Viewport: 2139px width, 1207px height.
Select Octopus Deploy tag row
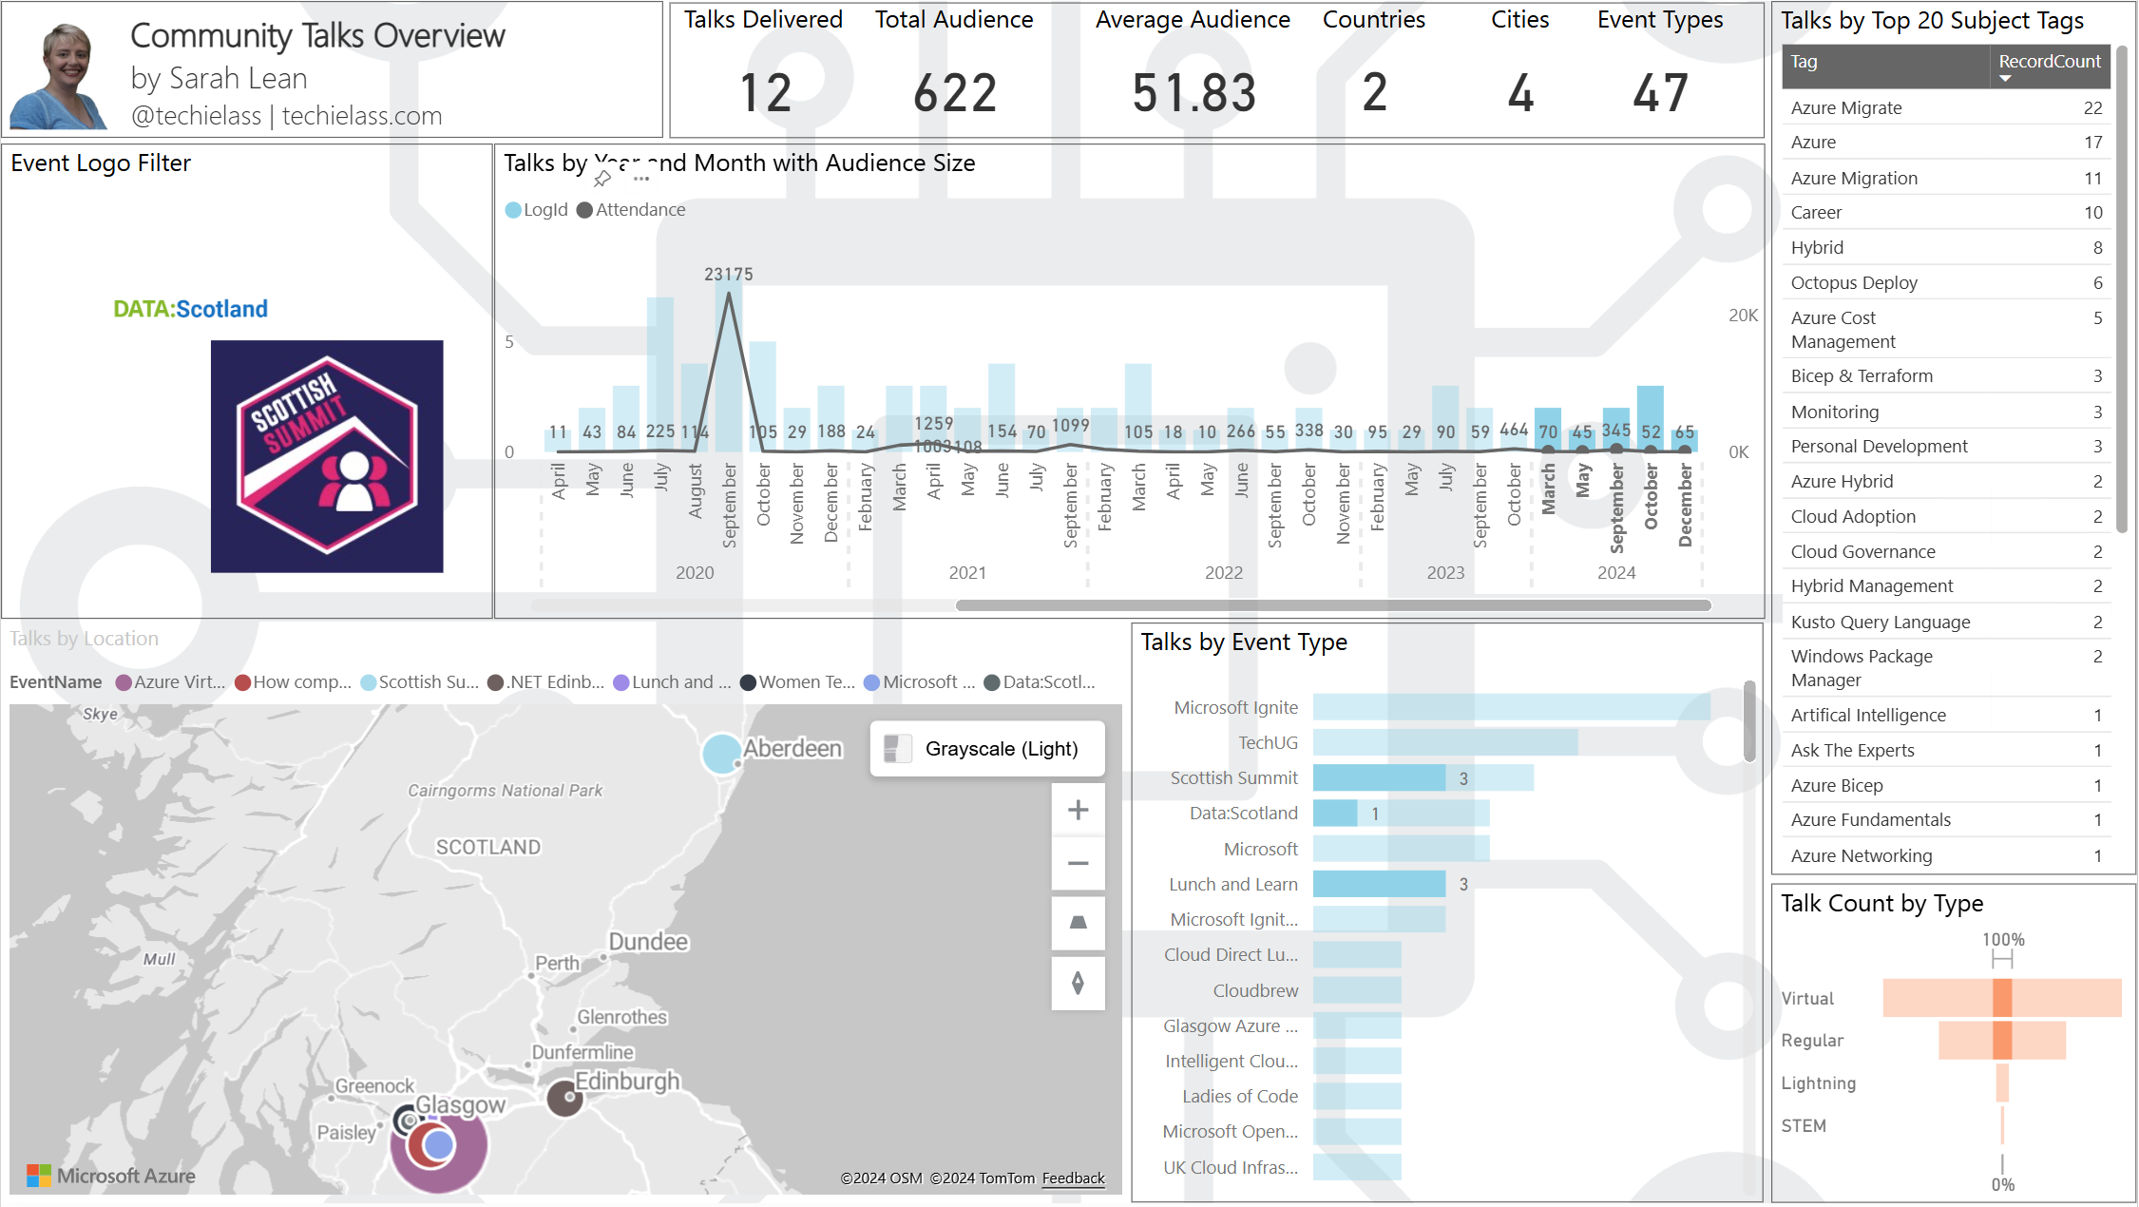pyautogui.click(x=1853, y=283)
